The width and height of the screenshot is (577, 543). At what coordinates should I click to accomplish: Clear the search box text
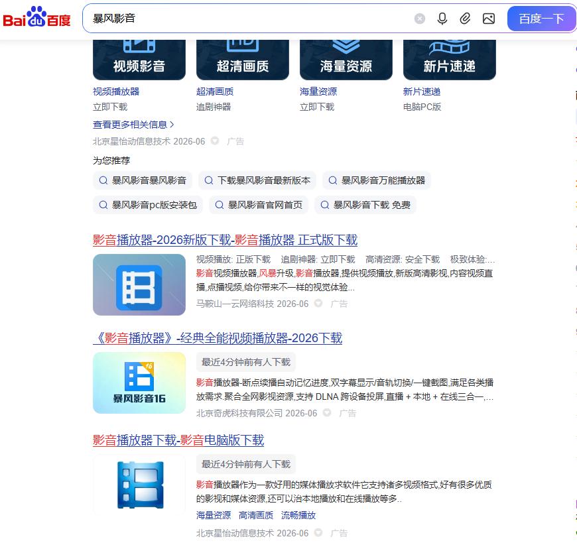click(x=420, y=19)
